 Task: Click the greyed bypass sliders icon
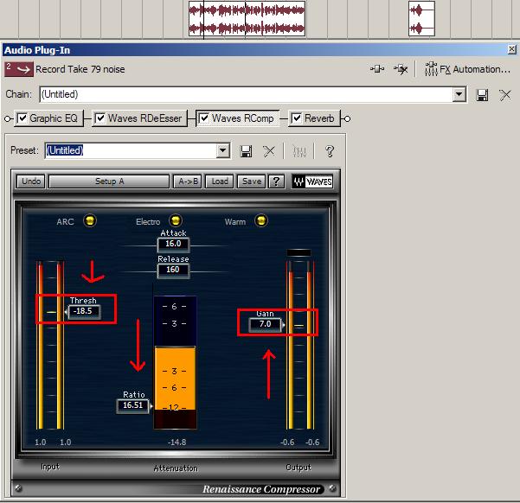tap(299, 151)
